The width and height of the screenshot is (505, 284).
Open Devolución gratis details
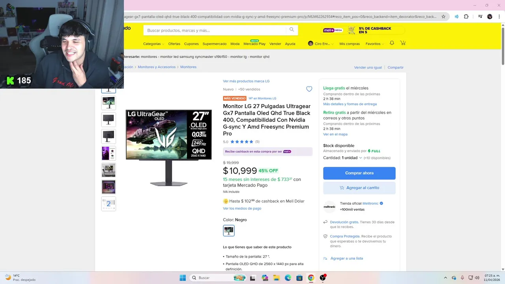pyautogui.click(x=344, y=222)
